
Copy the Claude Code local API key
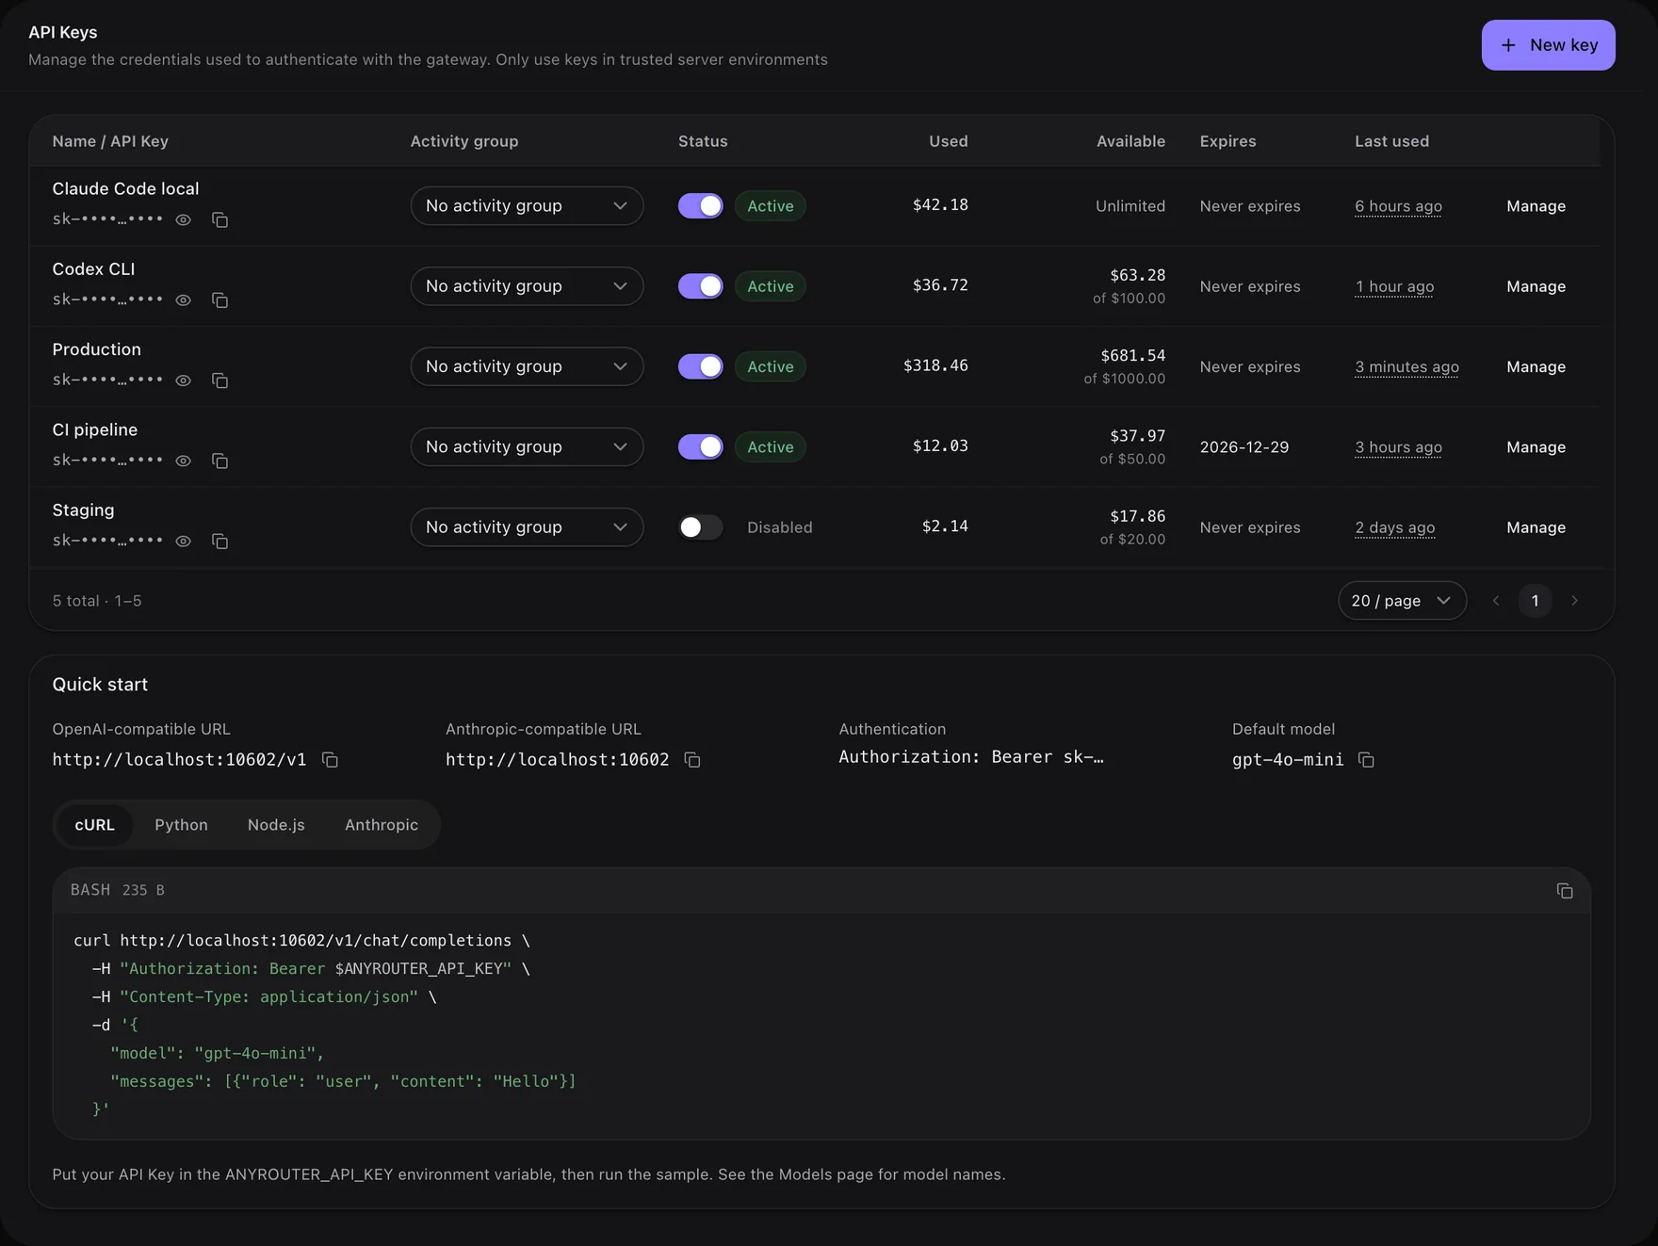pyautogui.click(x=219, y=219)
